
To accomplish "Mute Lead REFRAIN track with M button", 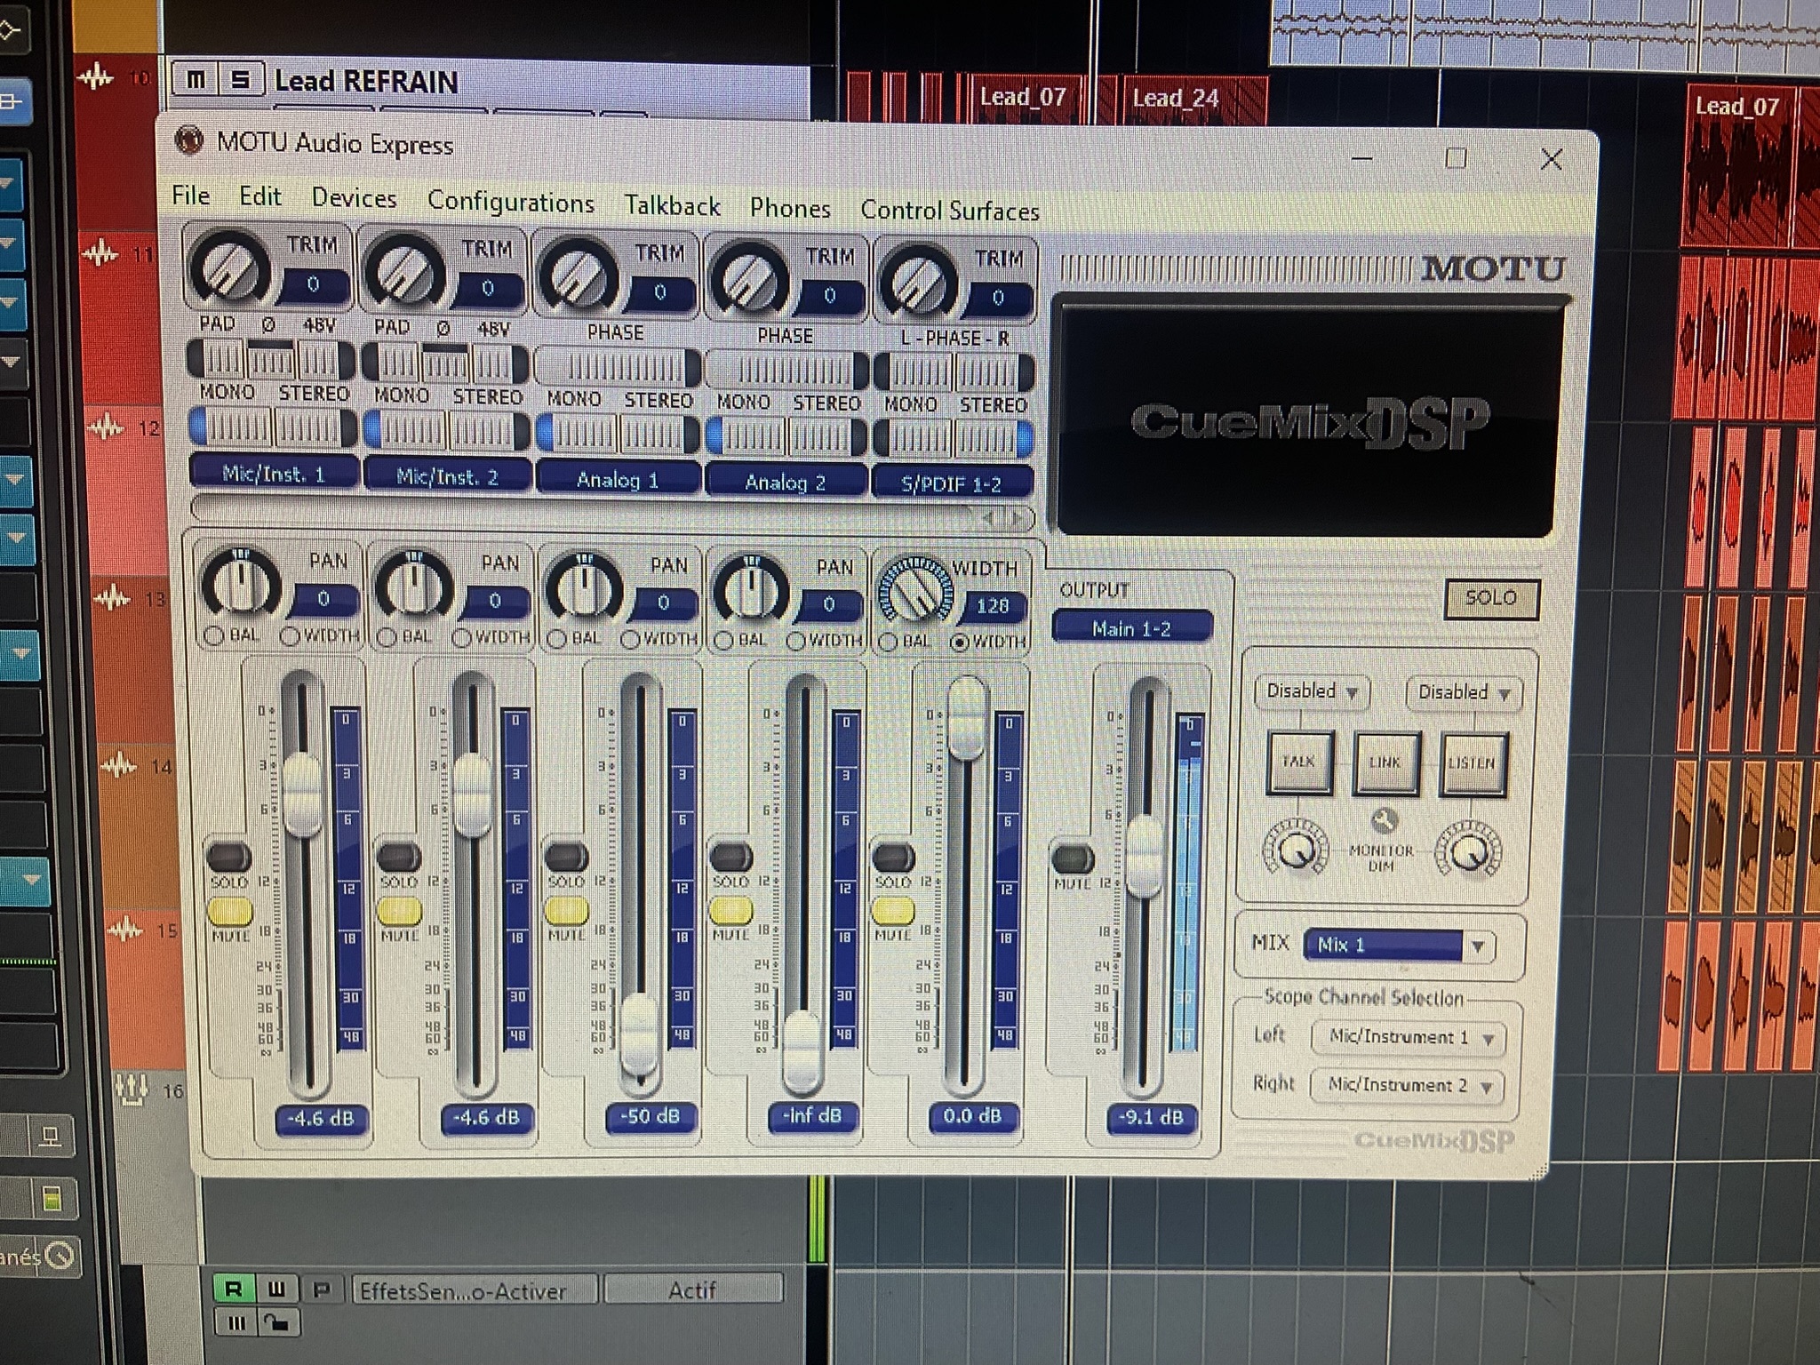I will (196, 80).
